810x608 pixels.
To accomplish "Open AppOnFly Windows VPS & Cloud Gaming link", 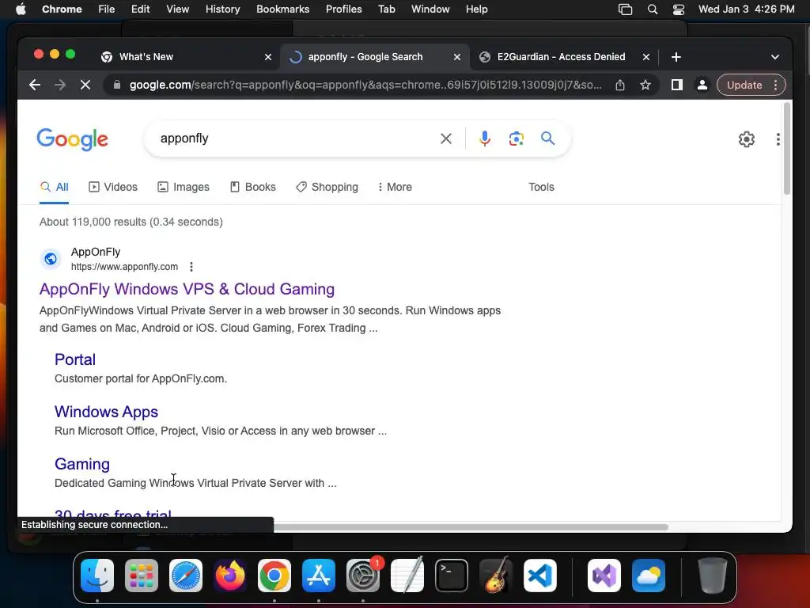I will click(x=187, y=289).
